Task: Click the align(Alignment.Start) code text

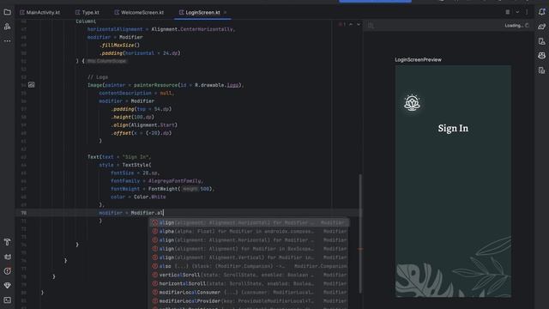Action: point(144,125)
